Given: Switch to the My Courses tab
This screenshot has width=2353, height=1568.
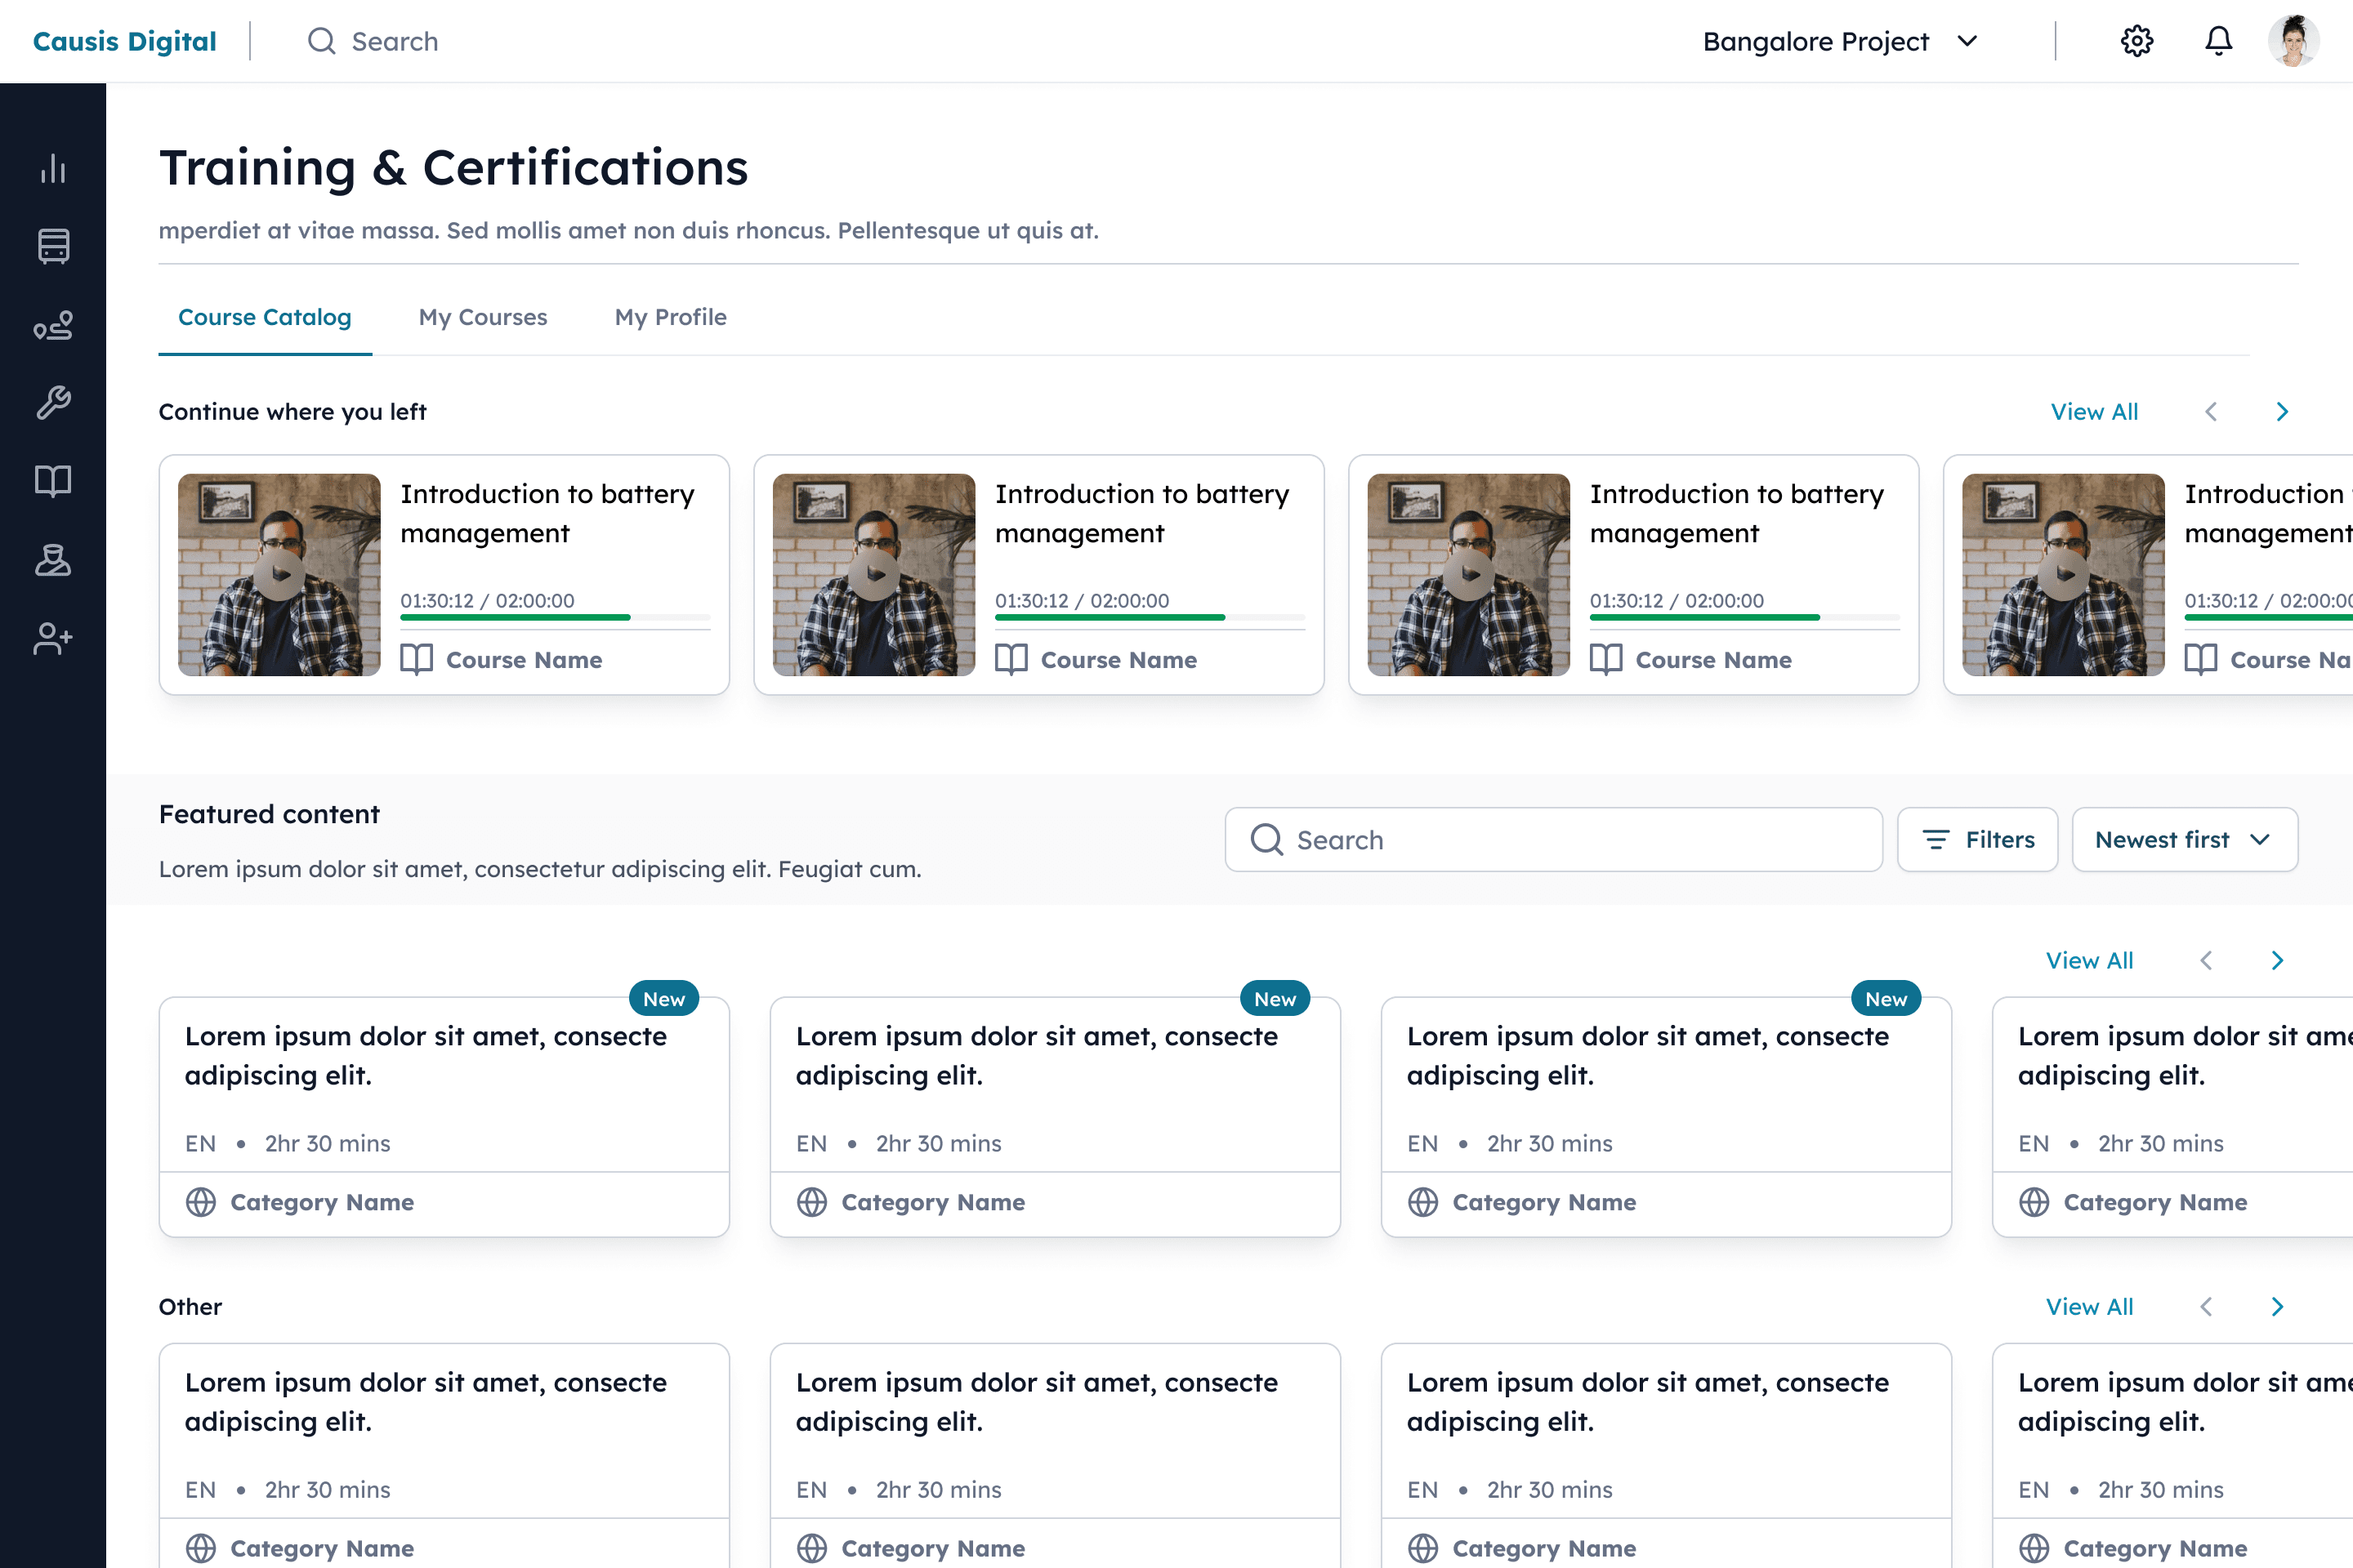Looking at the screenshot, I should [482, 317].
